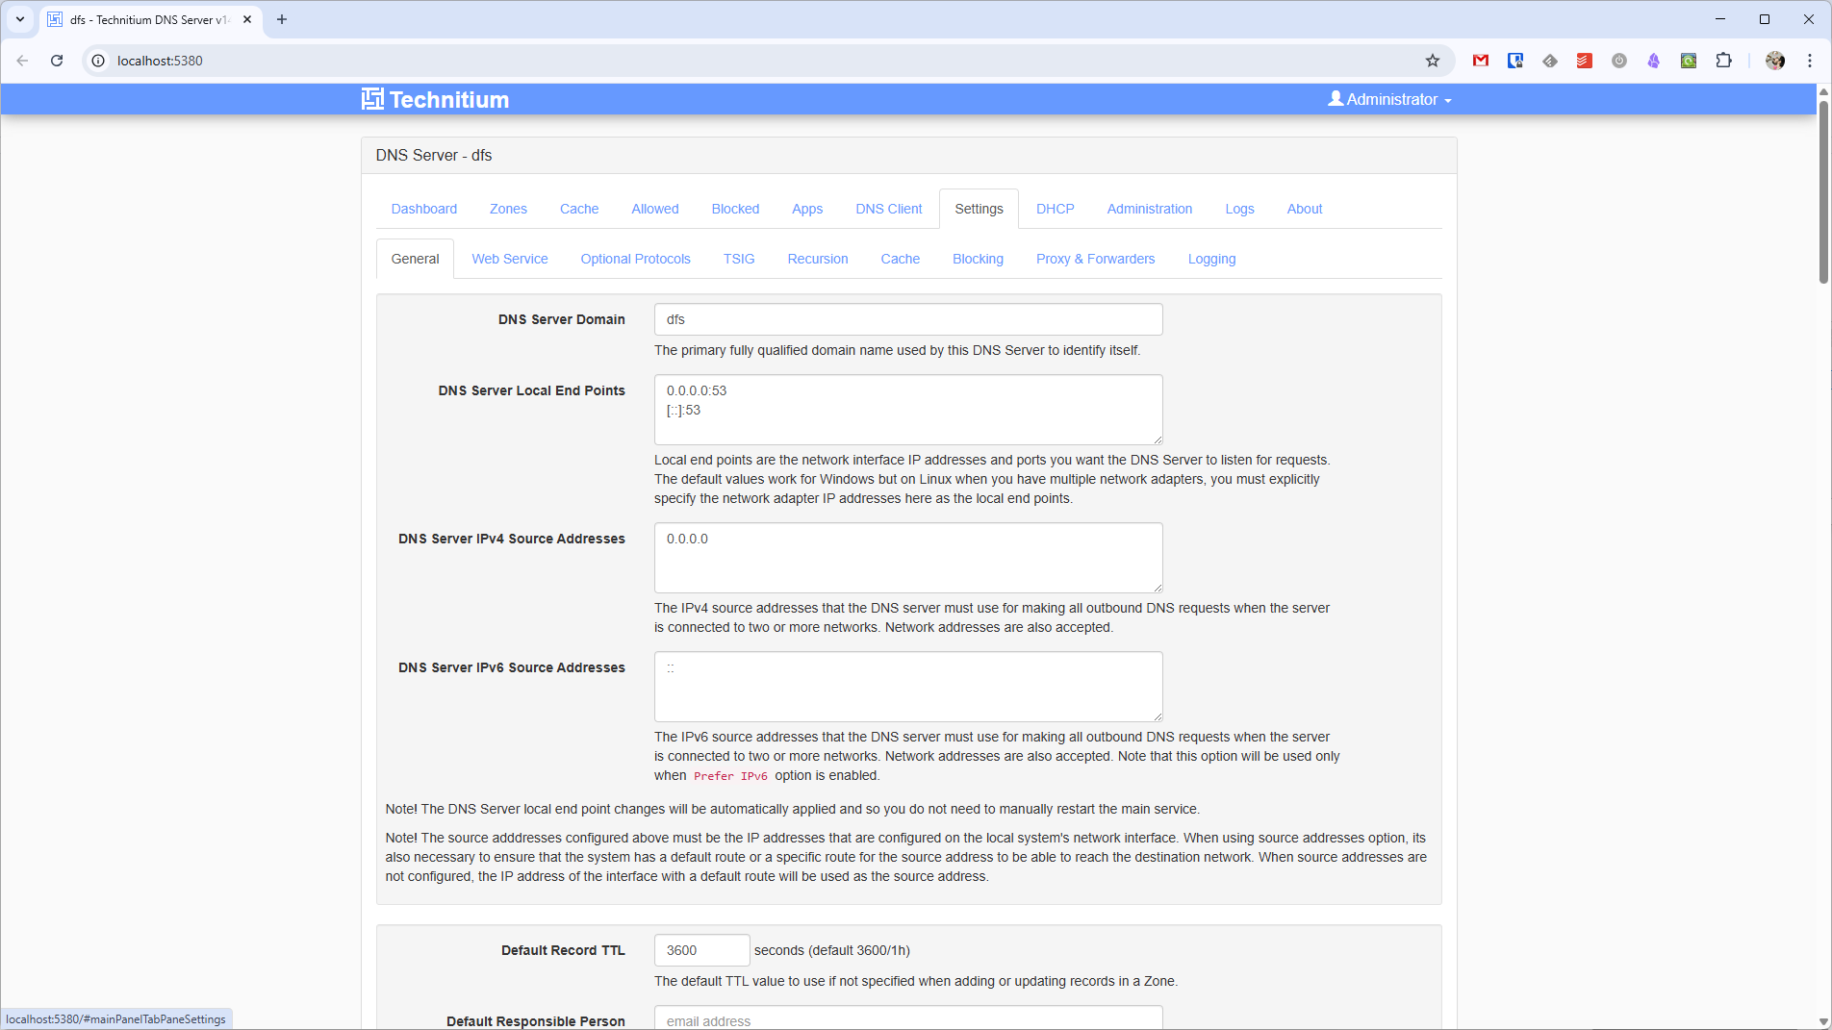Click the DNS Server Domain field
The image size is (1832, 1030).
(x=907, y=319)
